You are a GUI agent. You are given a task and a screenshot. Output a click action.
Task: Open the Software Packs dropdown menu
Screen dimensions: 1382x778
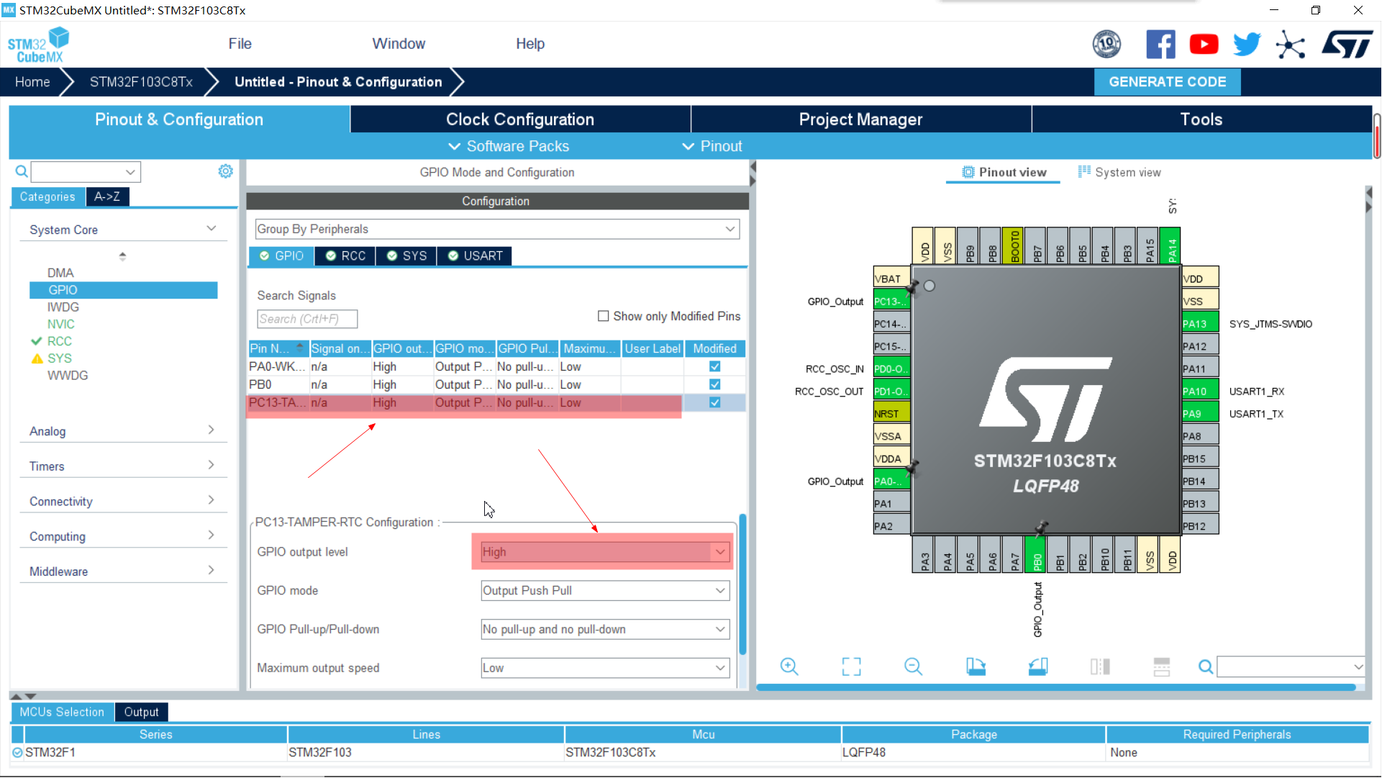509,146
